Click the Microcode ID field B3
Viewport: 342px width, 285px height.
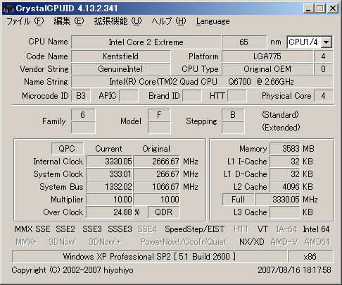[81, 96]
